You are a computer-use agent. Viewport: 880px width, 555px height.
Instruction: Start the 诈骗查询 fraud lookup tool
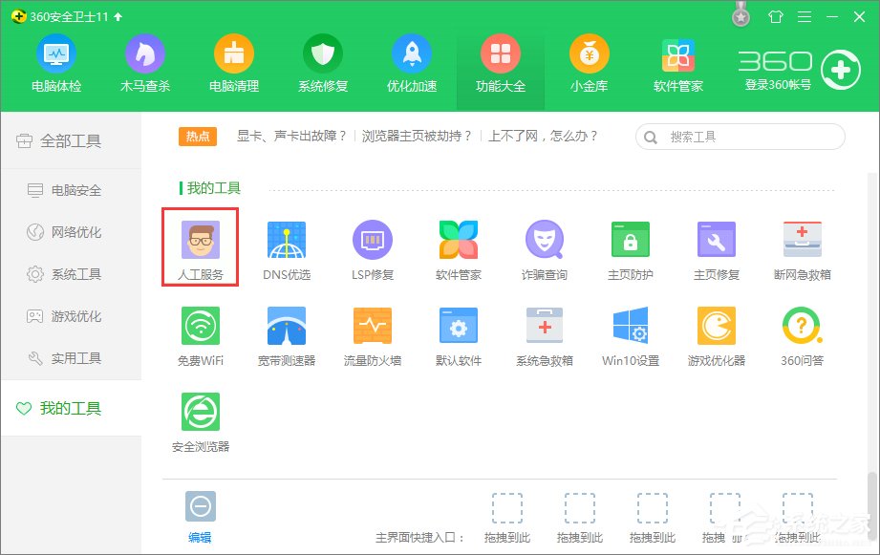pyautogui.click(x=544, y=245)
